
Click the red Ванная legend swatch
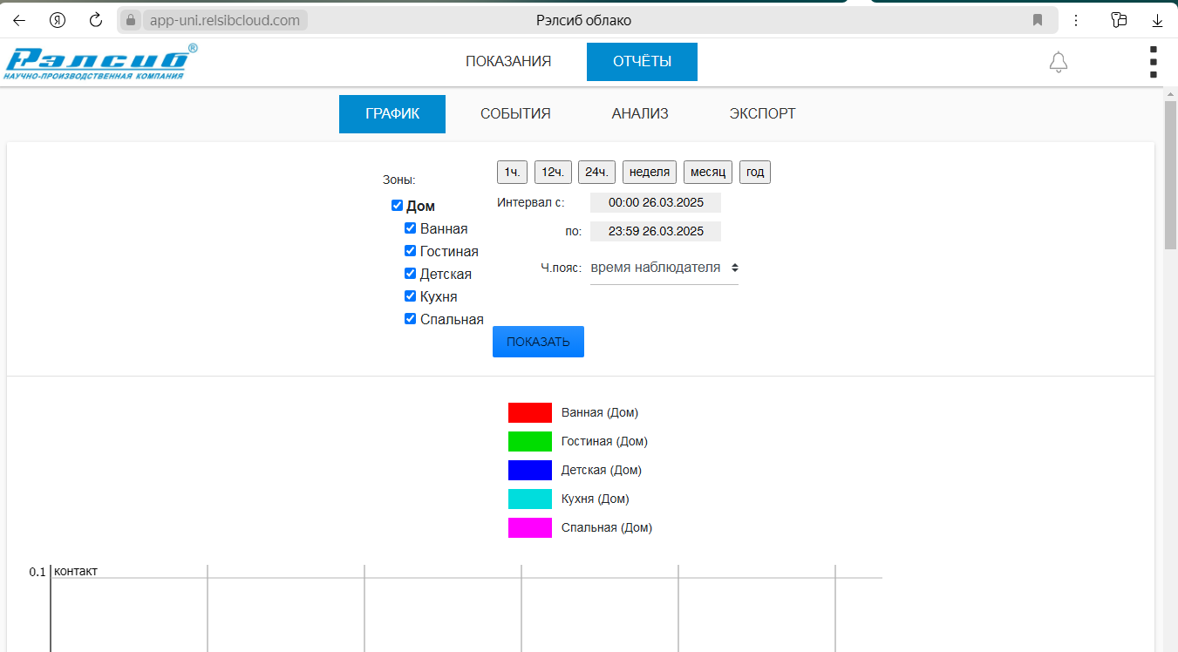point(529,412)
